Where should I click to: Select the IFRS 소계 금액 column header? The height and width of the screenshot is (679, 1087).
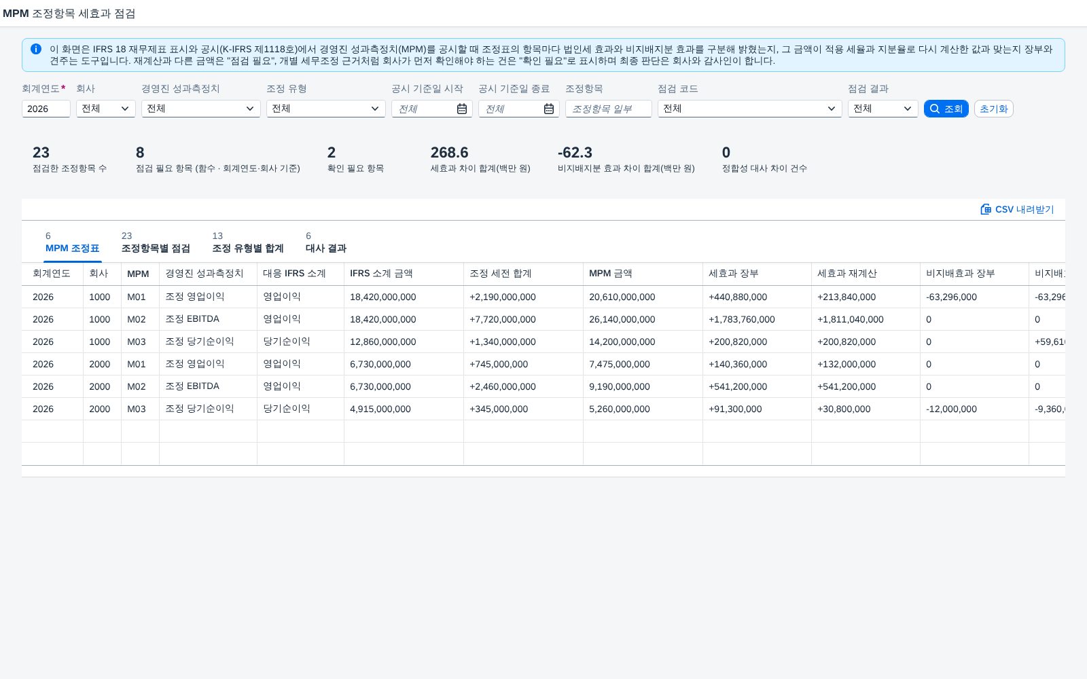tap(404, 274)
